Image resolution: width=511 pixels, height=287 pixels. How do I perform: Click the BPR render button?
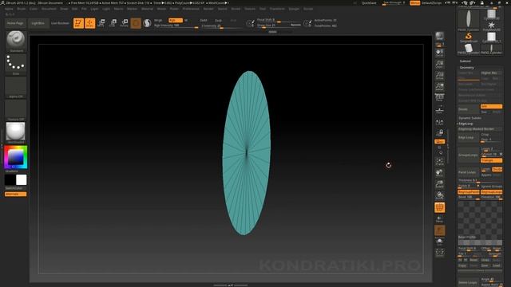tap(440, 37)
